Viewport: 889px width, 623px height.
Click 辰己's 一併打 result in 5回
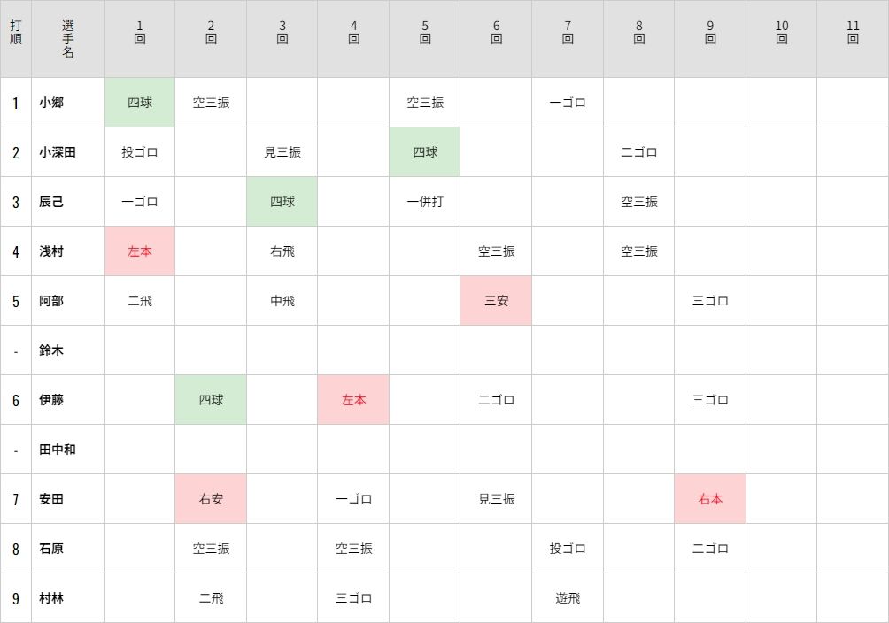[x=425, y=202]
